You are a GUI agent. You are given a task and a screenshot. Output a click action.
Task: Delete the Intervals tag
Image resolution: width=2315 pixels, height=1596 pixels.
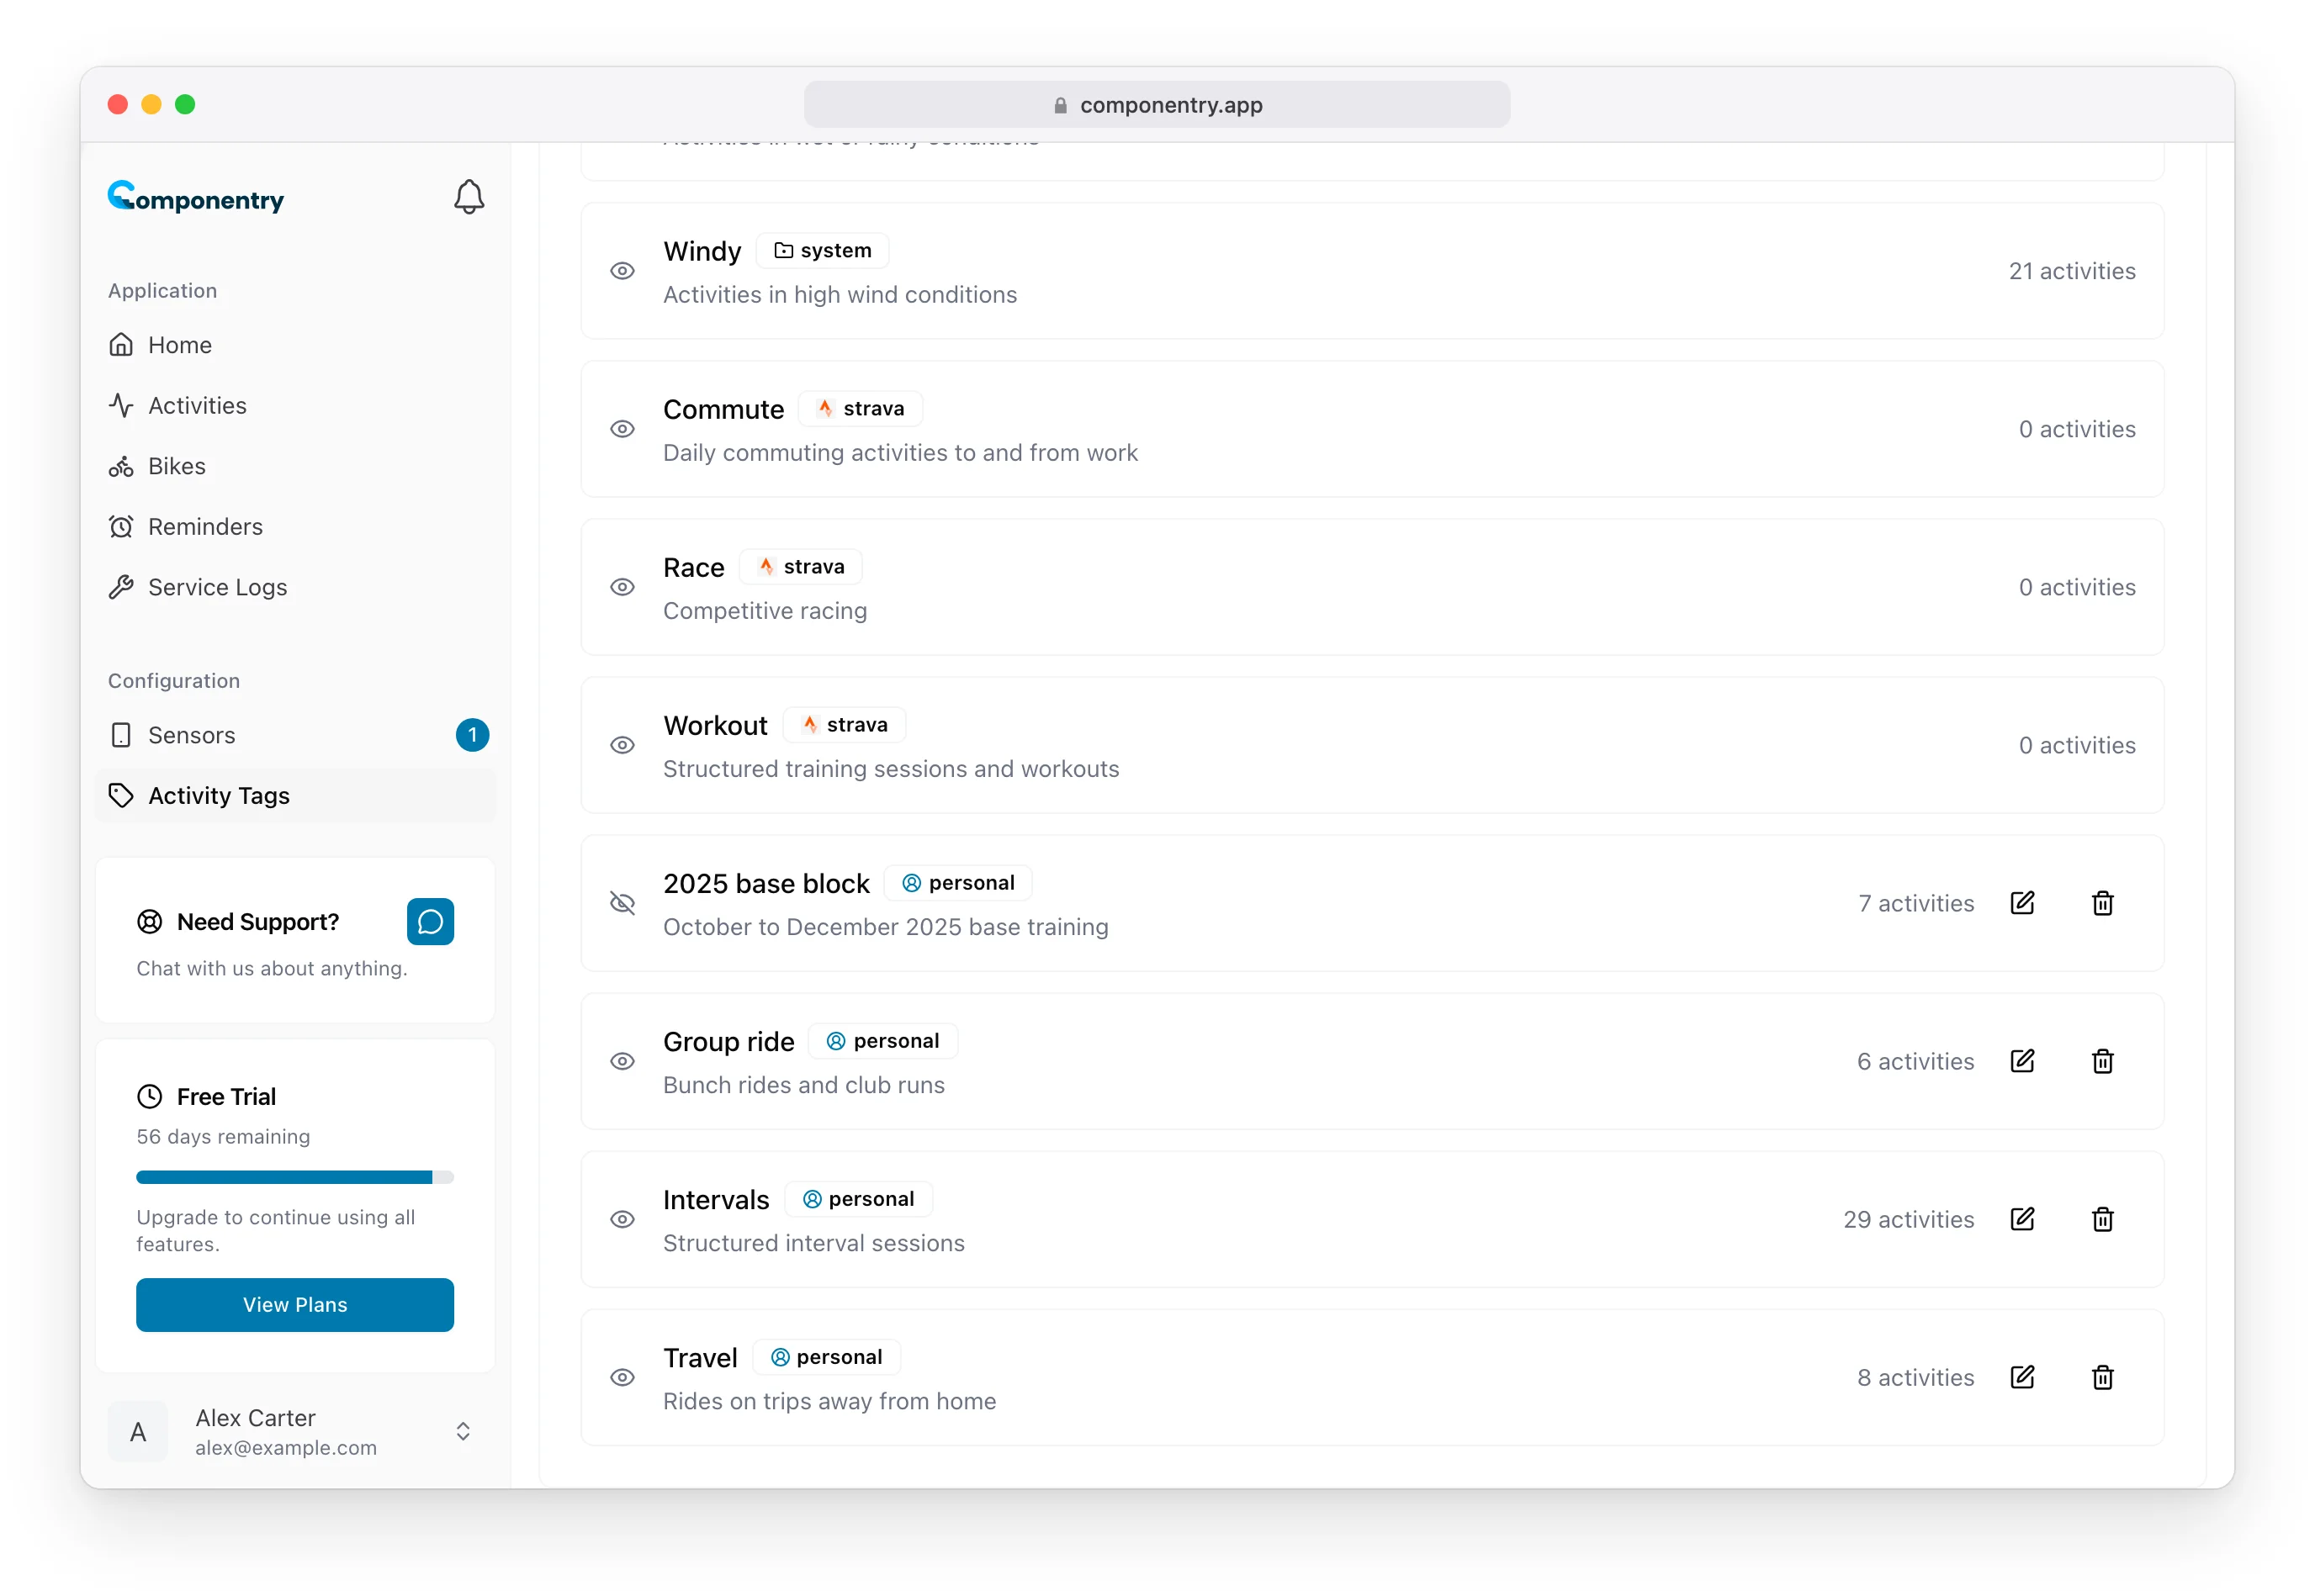(x=2102, y=1219)
